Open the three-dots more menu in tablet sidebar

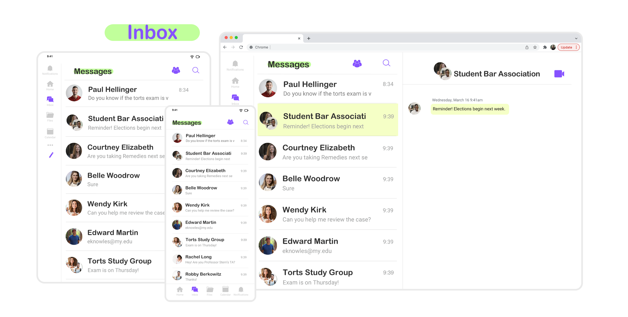click(x=50, y=145)
